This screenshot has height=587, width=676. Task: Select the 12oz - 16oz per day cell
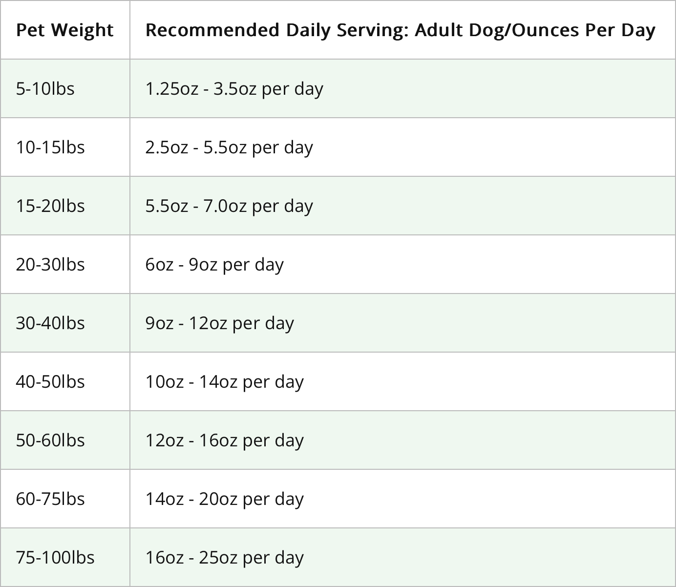pyautogui.click(x=224, y=440)
